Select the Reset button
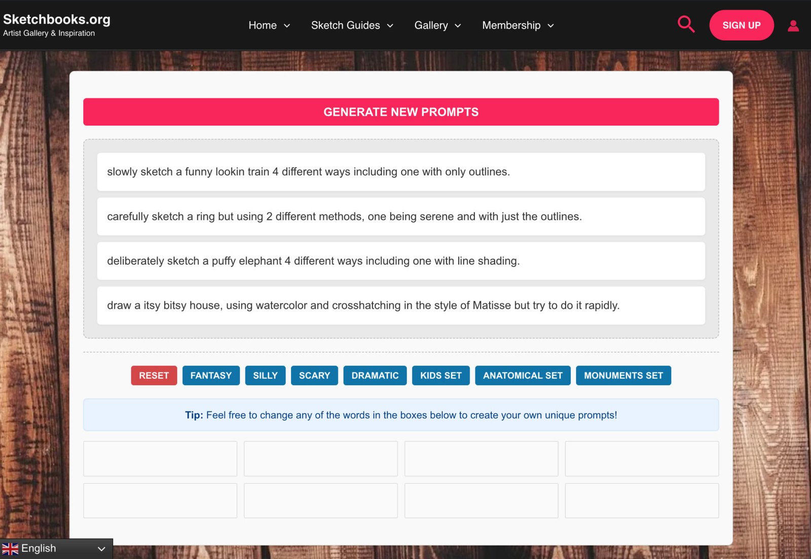The width and height of the screenshot is (811, 559). click(154, 376)
